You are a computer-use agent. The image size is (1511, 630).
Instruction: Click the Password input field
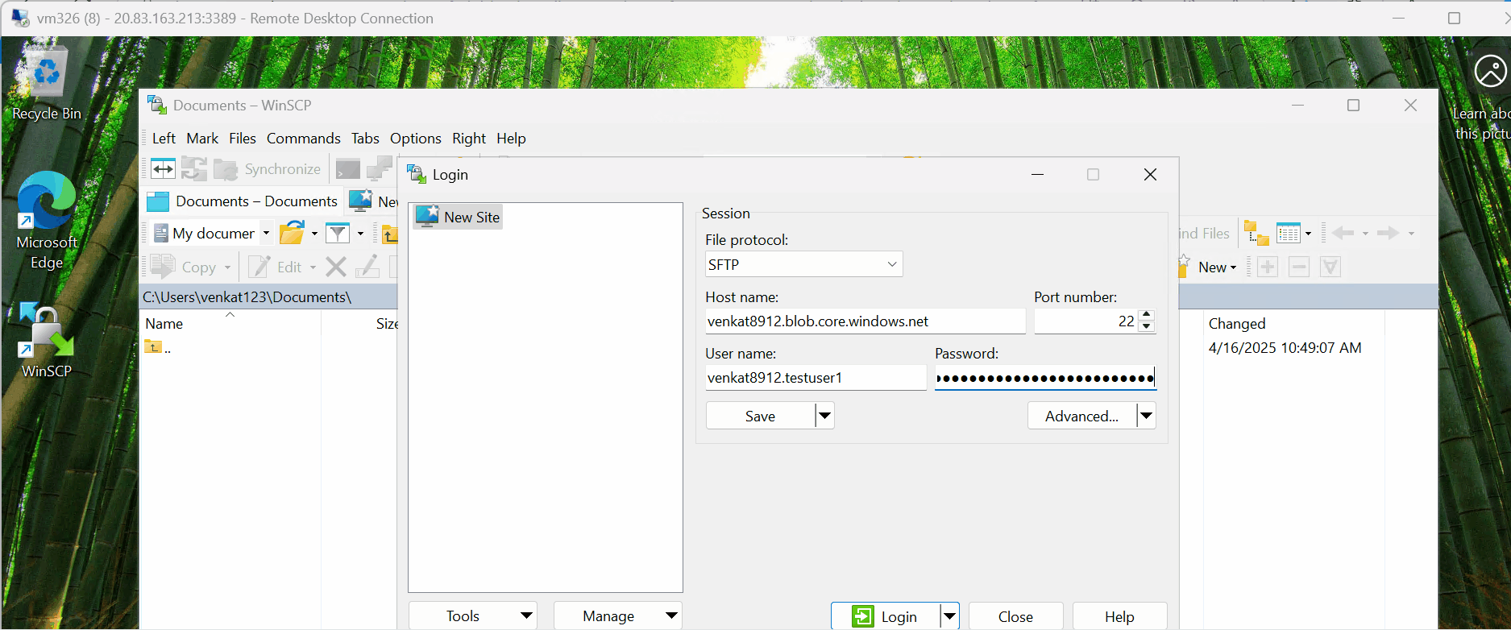(1045, 378)
